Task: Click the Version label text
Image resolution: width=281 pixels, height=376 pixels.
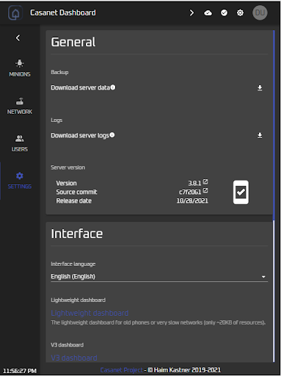Action: click(66, 184)
